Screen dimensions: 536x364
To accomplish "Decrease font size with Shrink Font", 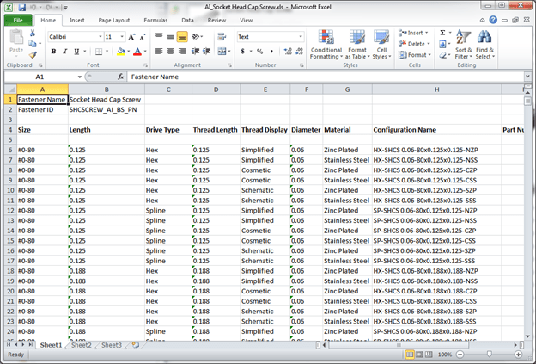I will pyautogui.click(x=143, y=37).
